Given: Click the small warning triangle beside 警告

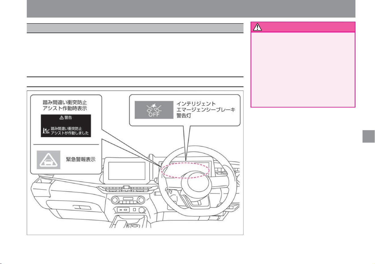Looking at the screenshot, I should point(62,118).
